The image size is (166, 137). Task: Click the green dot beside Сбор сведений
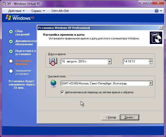point(11,32)
